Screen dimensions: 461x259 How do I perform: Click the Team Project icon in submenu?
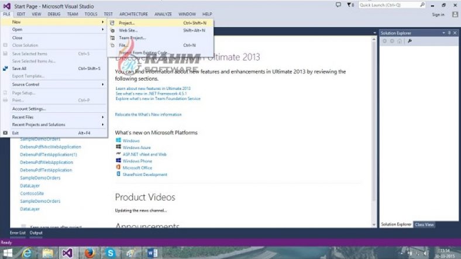coord(112,38)
